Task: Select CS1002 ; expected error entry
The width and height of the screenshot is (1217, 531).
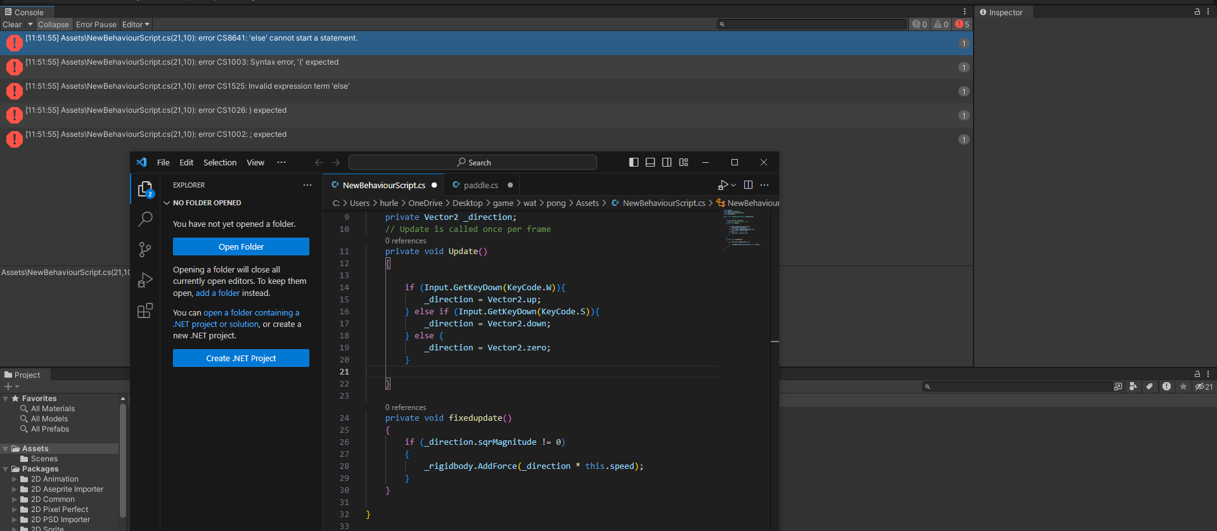Action: (486, 139)
